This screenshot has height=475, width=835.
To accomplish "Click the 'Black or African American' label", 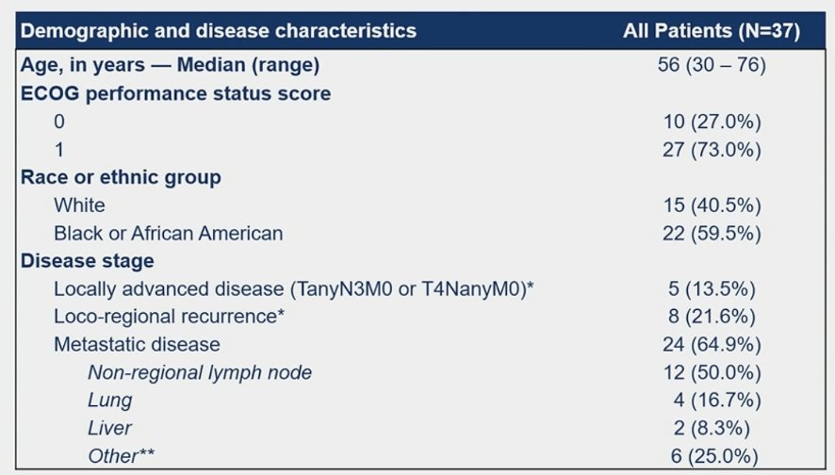I will pos(169,233).
